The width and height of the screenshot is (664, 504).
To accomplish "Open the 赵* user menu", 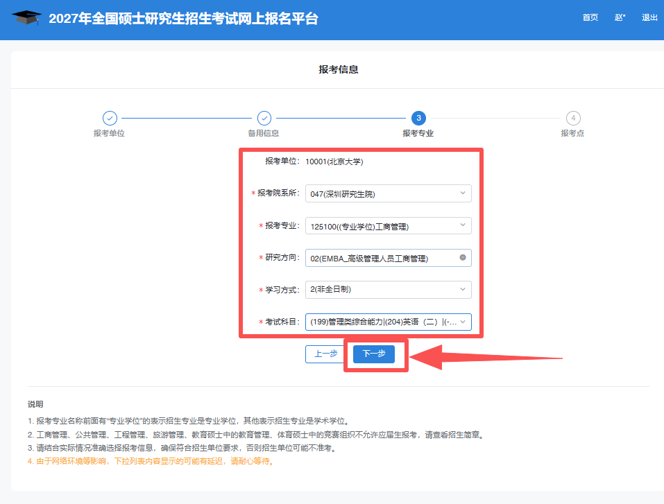I will (x=620, y=17).
